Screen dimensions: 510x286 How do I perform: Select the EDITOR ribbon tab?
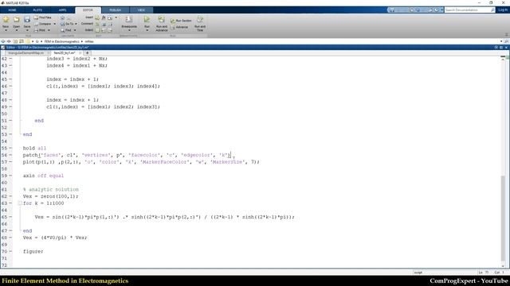pyautogui.click(x=88, y=10)
